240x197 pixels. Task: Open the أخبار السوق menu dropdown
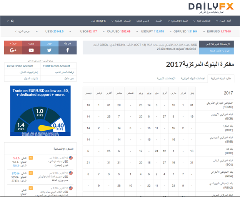223,21
